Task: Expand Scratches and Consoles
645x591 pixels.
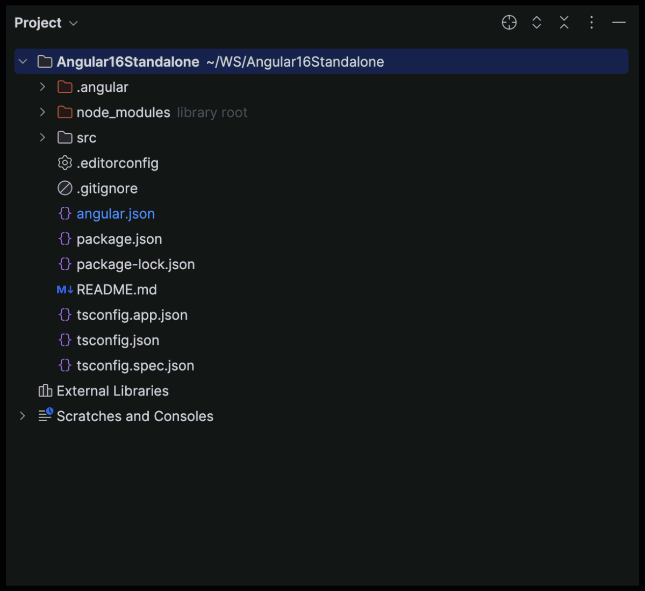Action: pyautogui.click(x=22, y=415)
